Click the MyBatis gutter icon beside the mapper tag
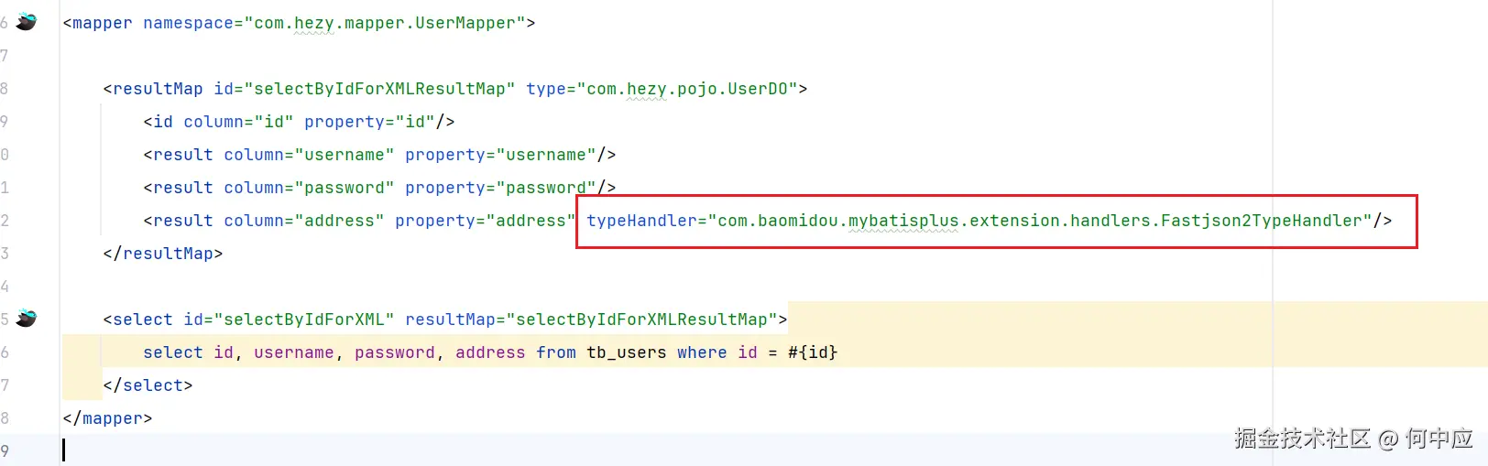 pyautogui.click(x=27, y=22)
